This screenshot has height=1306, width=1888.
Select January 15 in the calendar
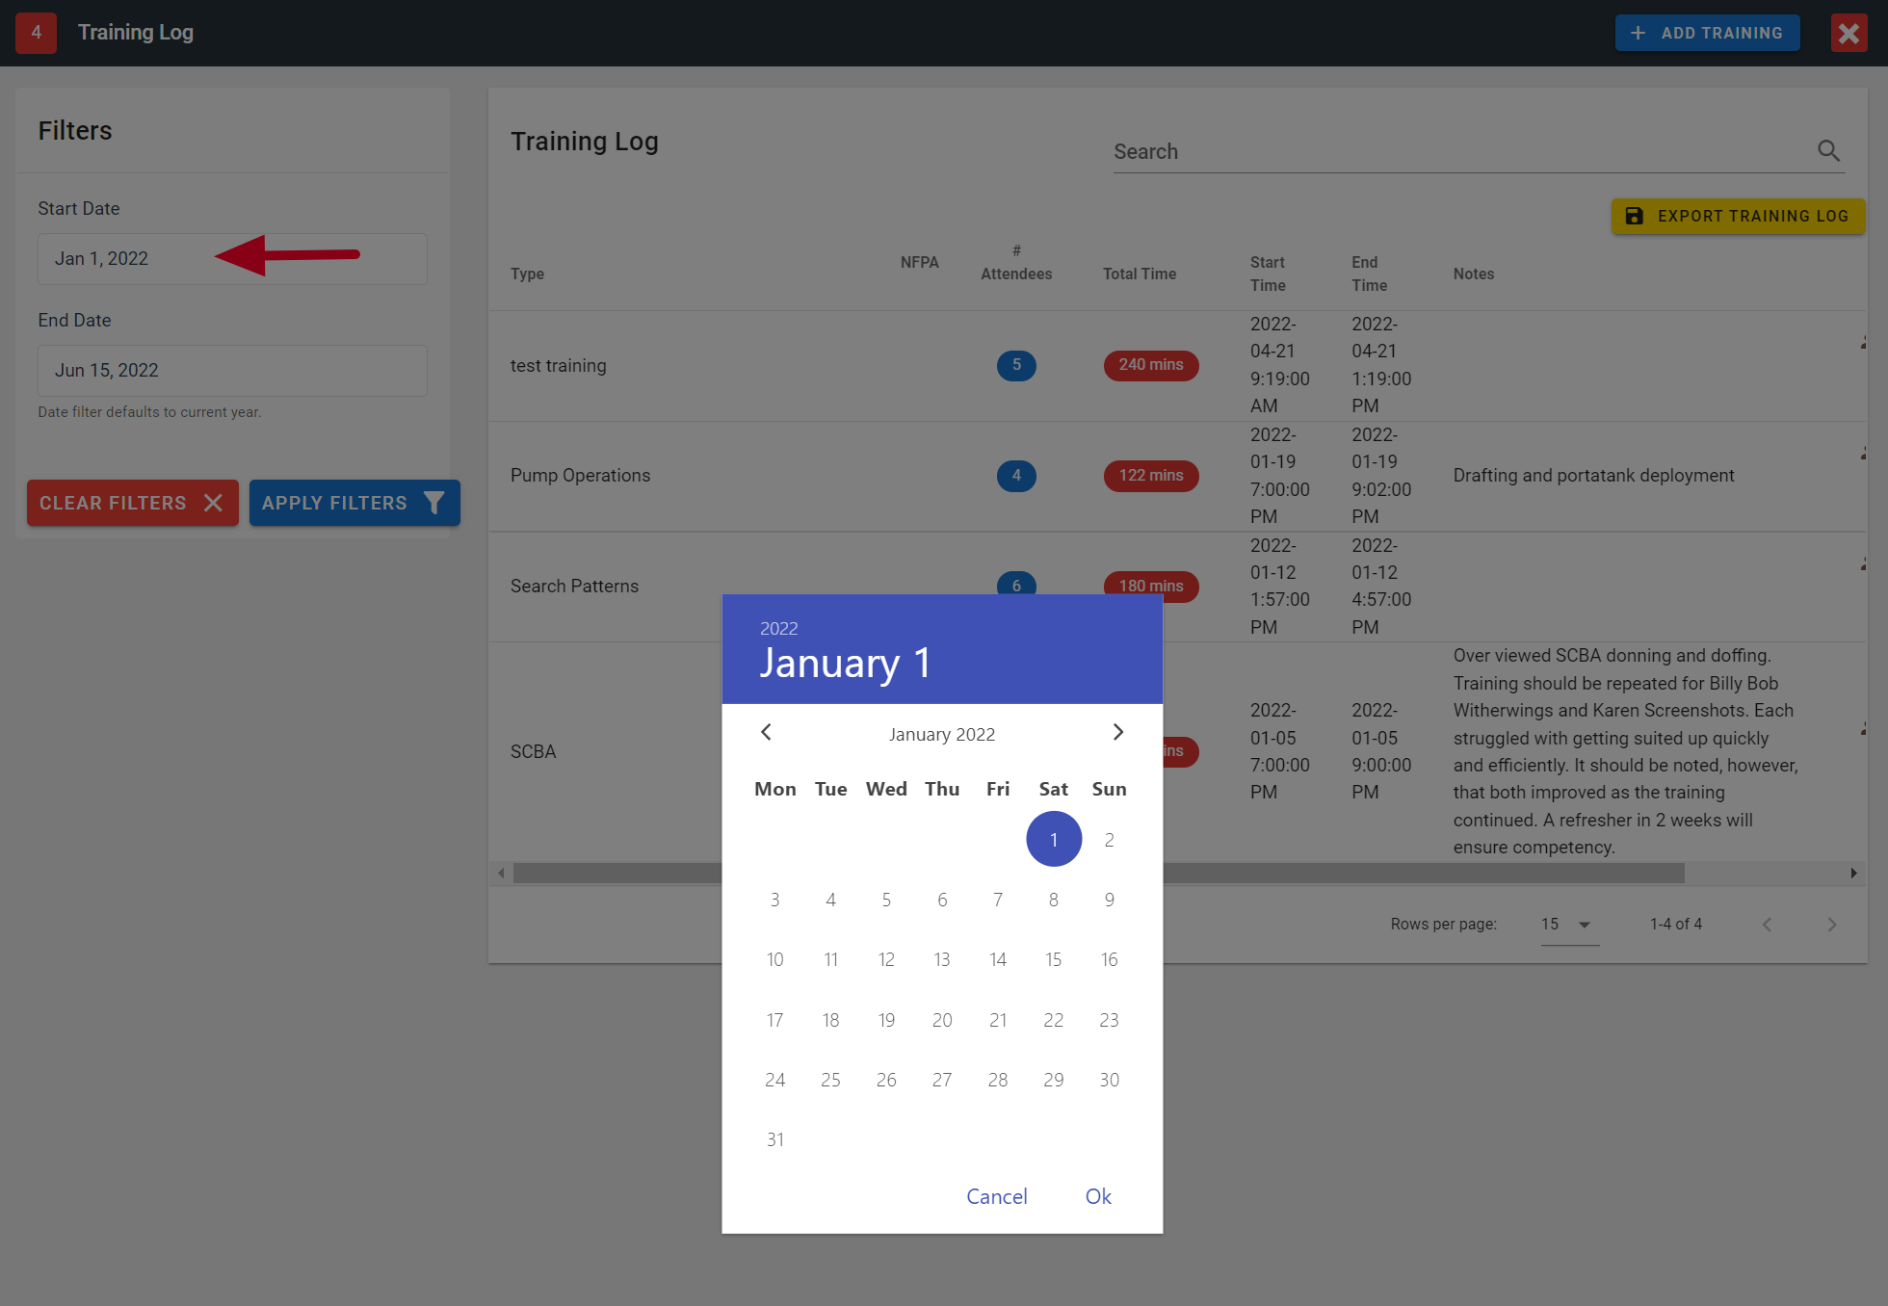click(1053, 960)
